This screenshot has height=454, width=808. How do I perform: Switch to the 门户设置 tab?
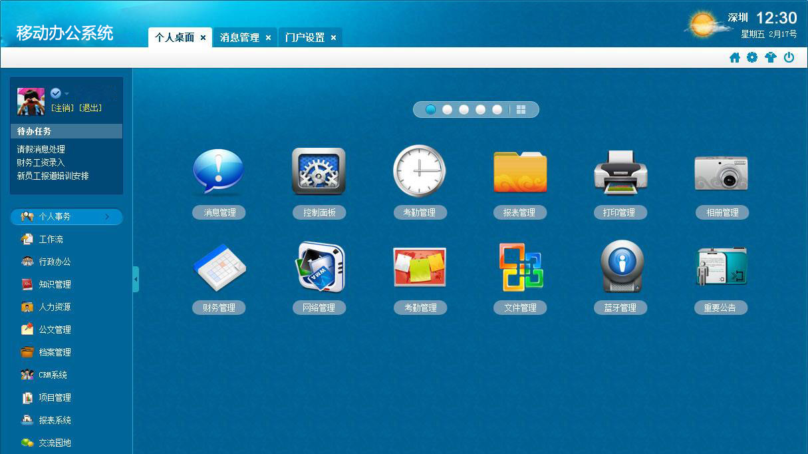coord(305,37)
